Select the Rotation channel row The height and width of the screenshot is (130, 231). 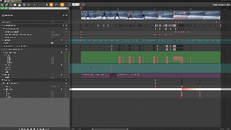pyautogui.click(x=35, y=70)
